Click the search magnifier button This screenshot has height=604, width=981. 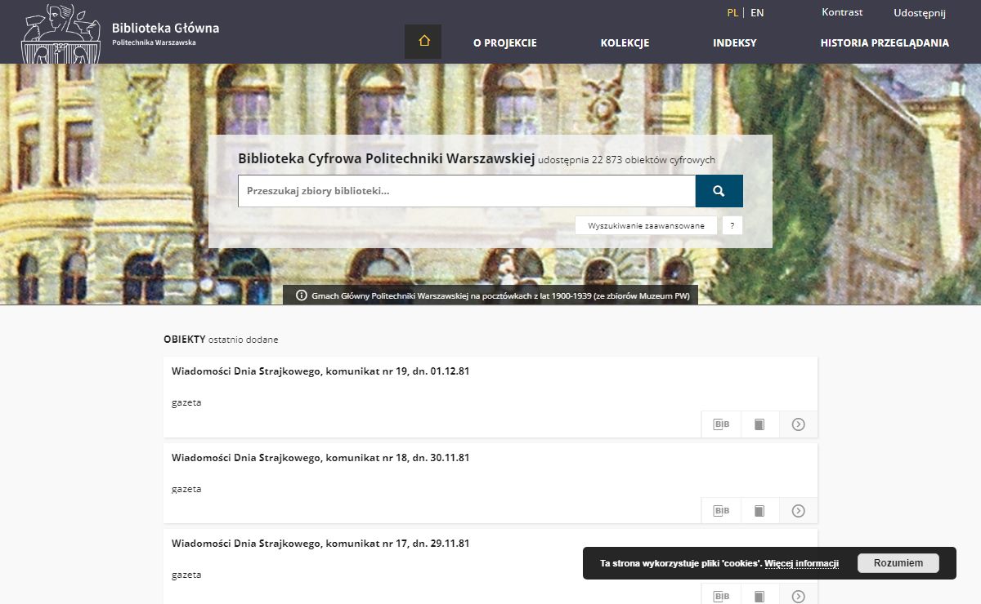(719, 191)
